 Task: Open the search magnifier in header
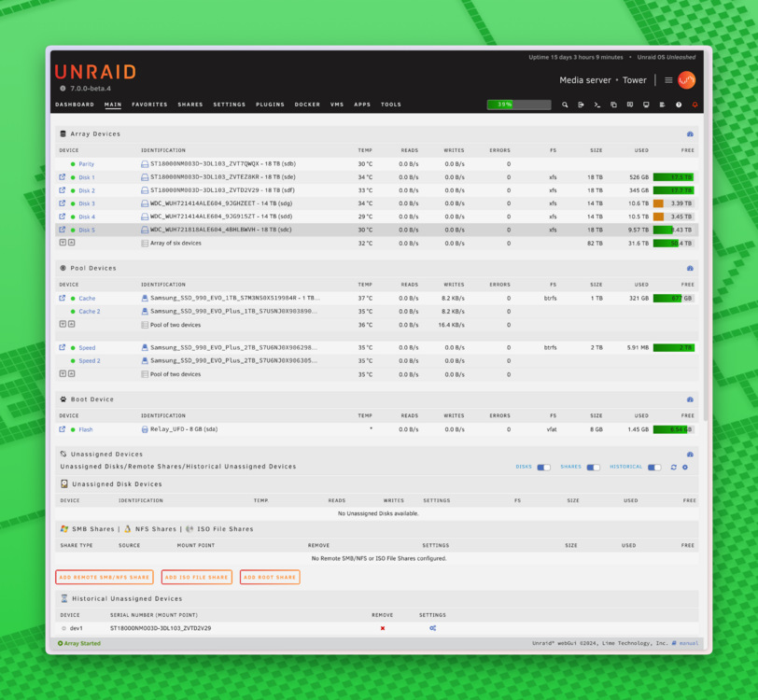[565, 105]
